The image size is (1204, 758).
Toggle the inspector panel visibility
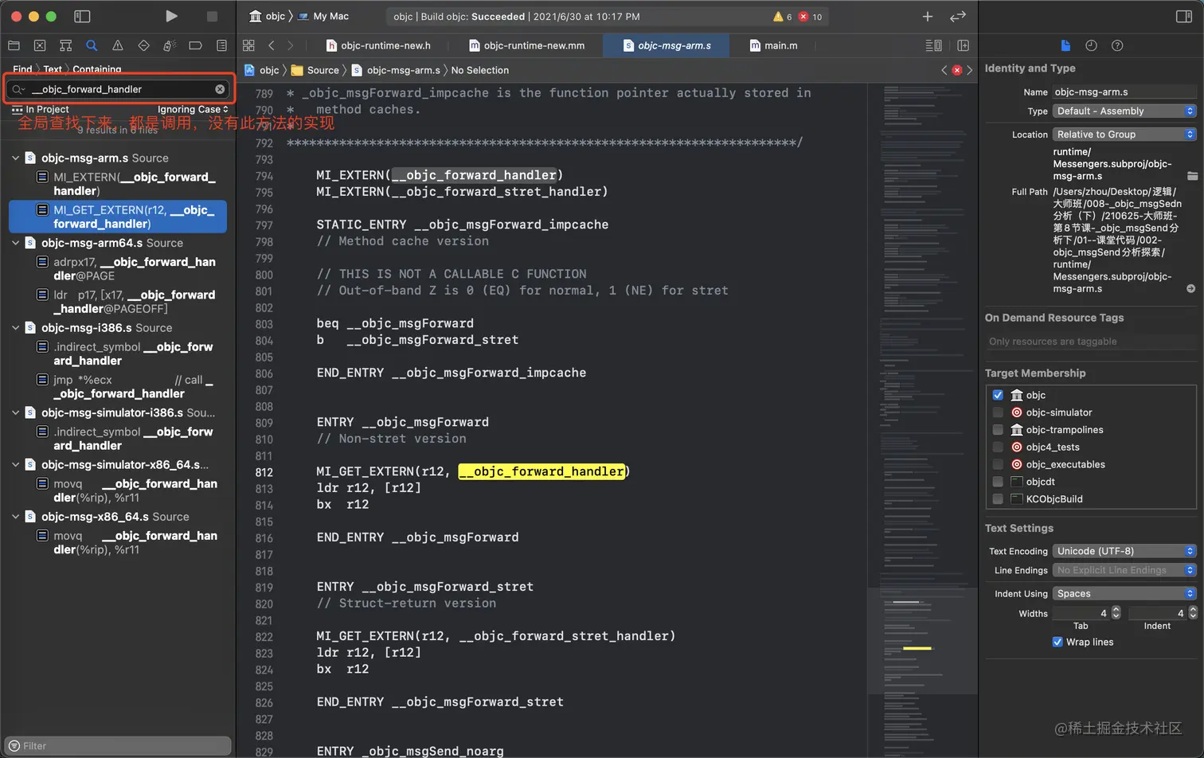(1184, 16)
